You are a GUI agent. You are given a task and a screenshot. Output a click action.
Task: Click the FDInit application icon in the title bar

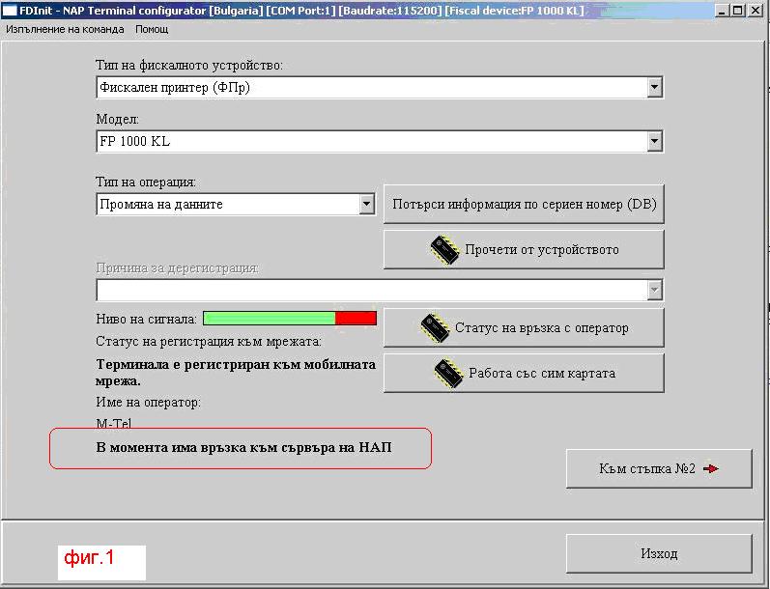[9, 10]
